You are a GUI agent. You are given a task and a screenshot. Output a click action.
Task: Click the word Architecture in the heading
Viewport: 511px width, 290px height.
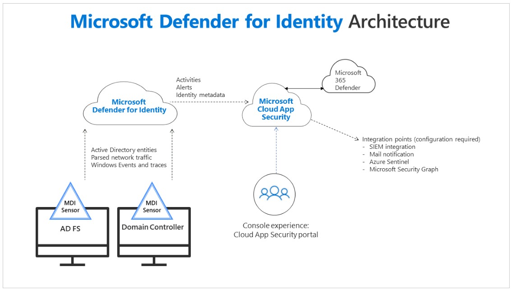[x=399, y=22]
